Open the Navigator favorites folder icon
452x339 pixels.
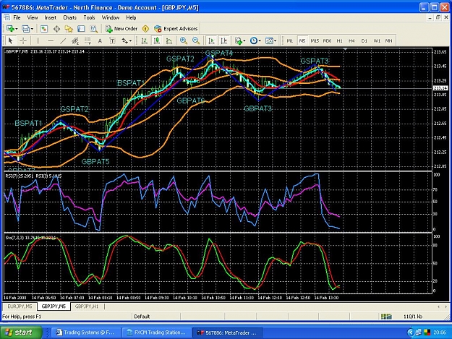(x=69, y=28)
